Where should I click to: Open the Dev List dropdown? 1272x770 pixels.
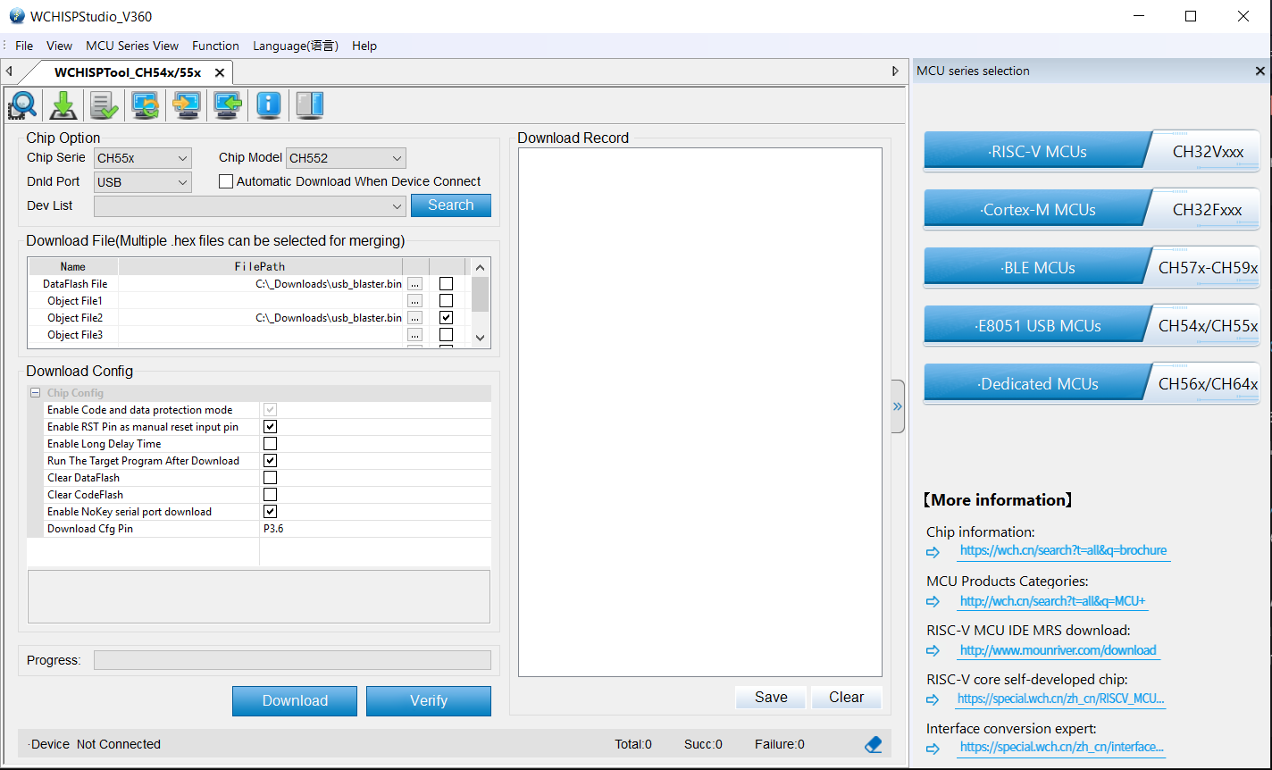click(x=250, y=206)
